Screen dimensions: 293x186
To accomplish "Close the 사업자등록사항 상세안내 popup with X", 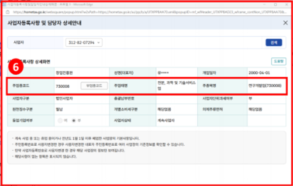I will 285,23.
